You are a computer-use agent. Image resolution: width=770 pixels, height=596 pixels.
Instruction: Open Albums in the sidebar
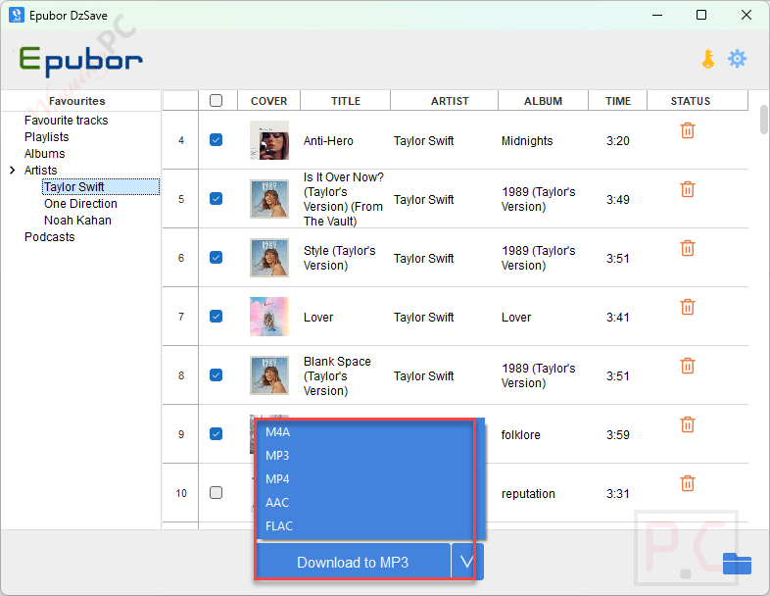click(x=45, y=154)
